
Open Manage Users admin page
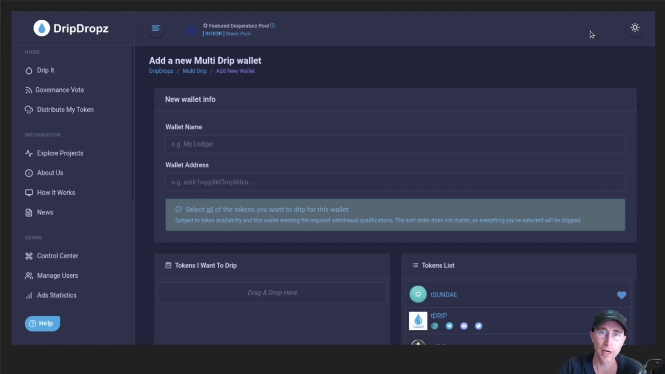57,276
